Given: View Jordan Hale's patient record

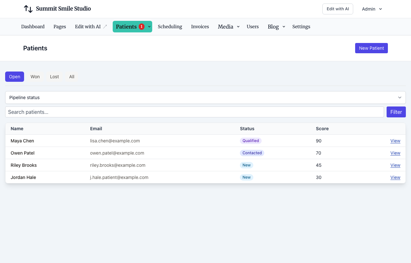Looking at the screenshot, I should coord(395,177).
